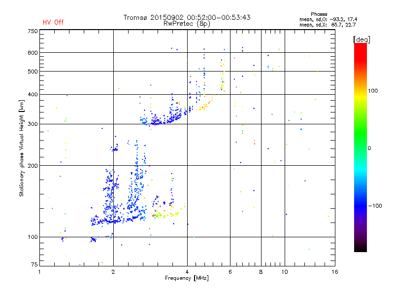Click the '-100' colorbar tick label
The image size is (394, 296).
(x=375, y=206)
